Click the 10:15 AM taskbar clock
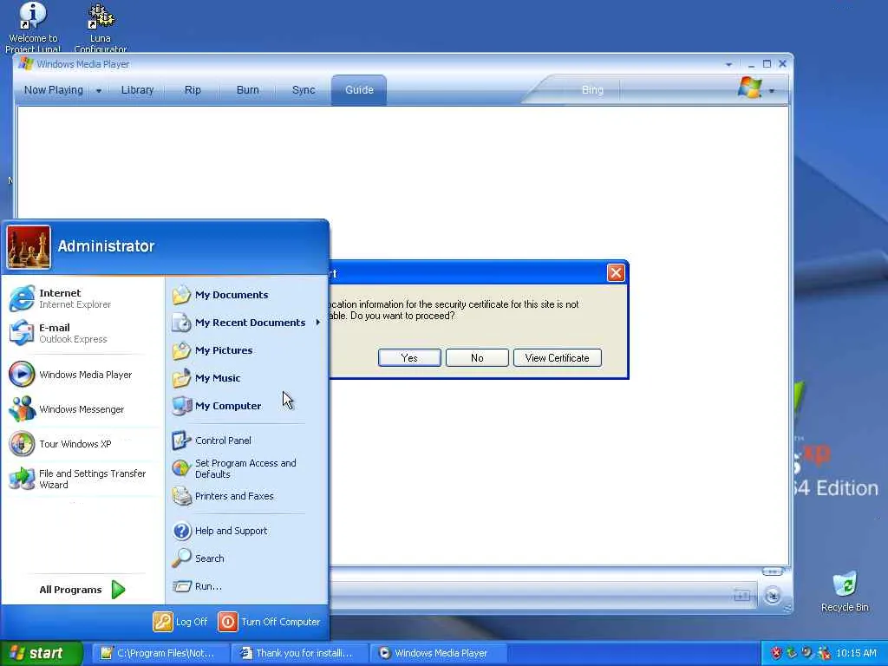Screen dimensions: 888x666 pyautogui.click(x=856, y=653)
